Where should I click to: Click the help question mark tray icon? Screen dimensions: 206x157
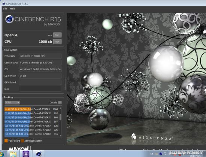click(x=161, y=154)
